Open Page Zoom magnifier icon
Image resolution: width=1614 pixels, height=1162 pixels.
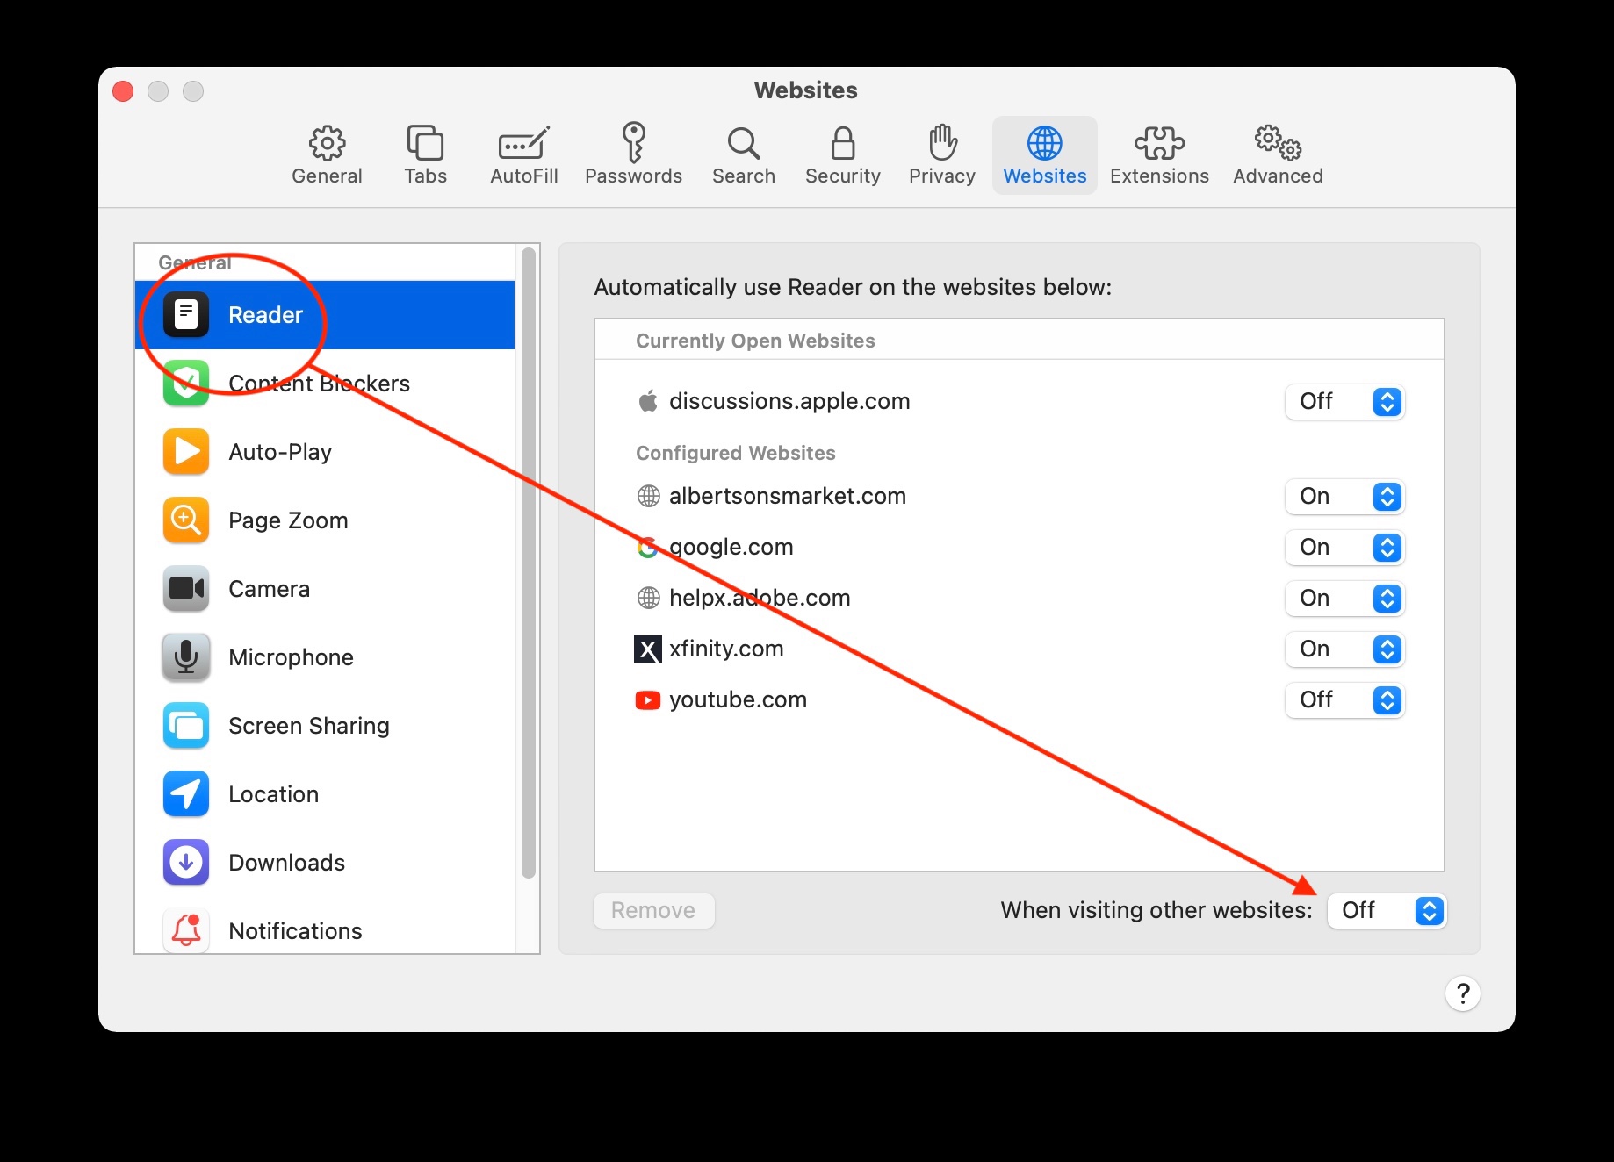point(186,520)
